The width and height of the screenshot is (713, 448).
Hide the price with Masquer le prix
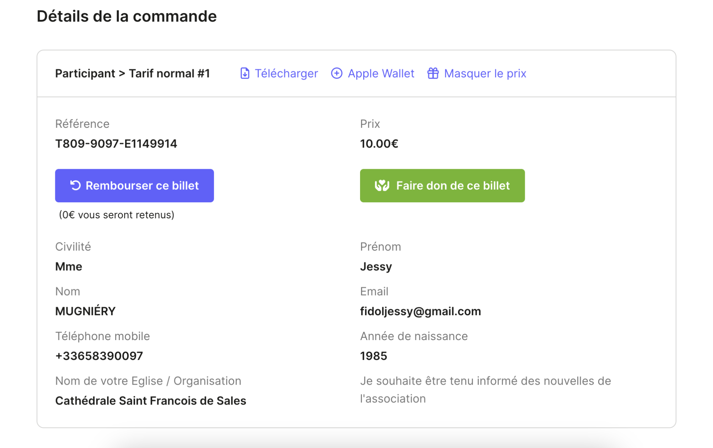[485, 73]
